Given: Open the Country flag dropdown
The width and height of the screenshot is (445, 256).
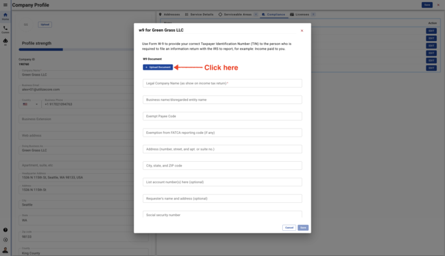Looking at the screenshot, I should click(30, 104).
